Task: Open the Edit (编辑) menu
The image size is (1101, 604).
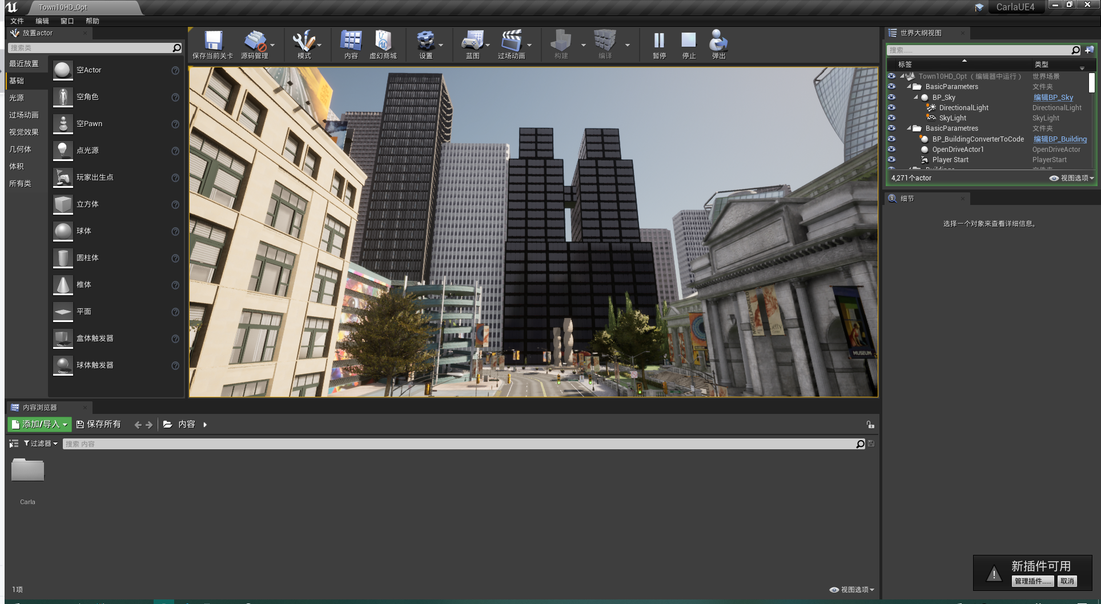Action: [42, 21]
